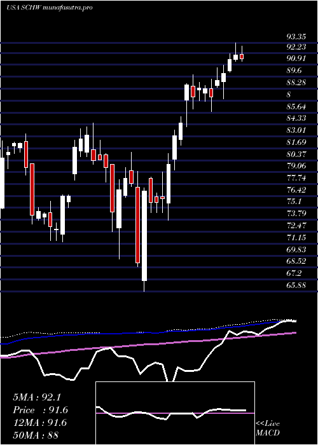
Task: Click the 85.64 price axis label
Action: (296, 106)
